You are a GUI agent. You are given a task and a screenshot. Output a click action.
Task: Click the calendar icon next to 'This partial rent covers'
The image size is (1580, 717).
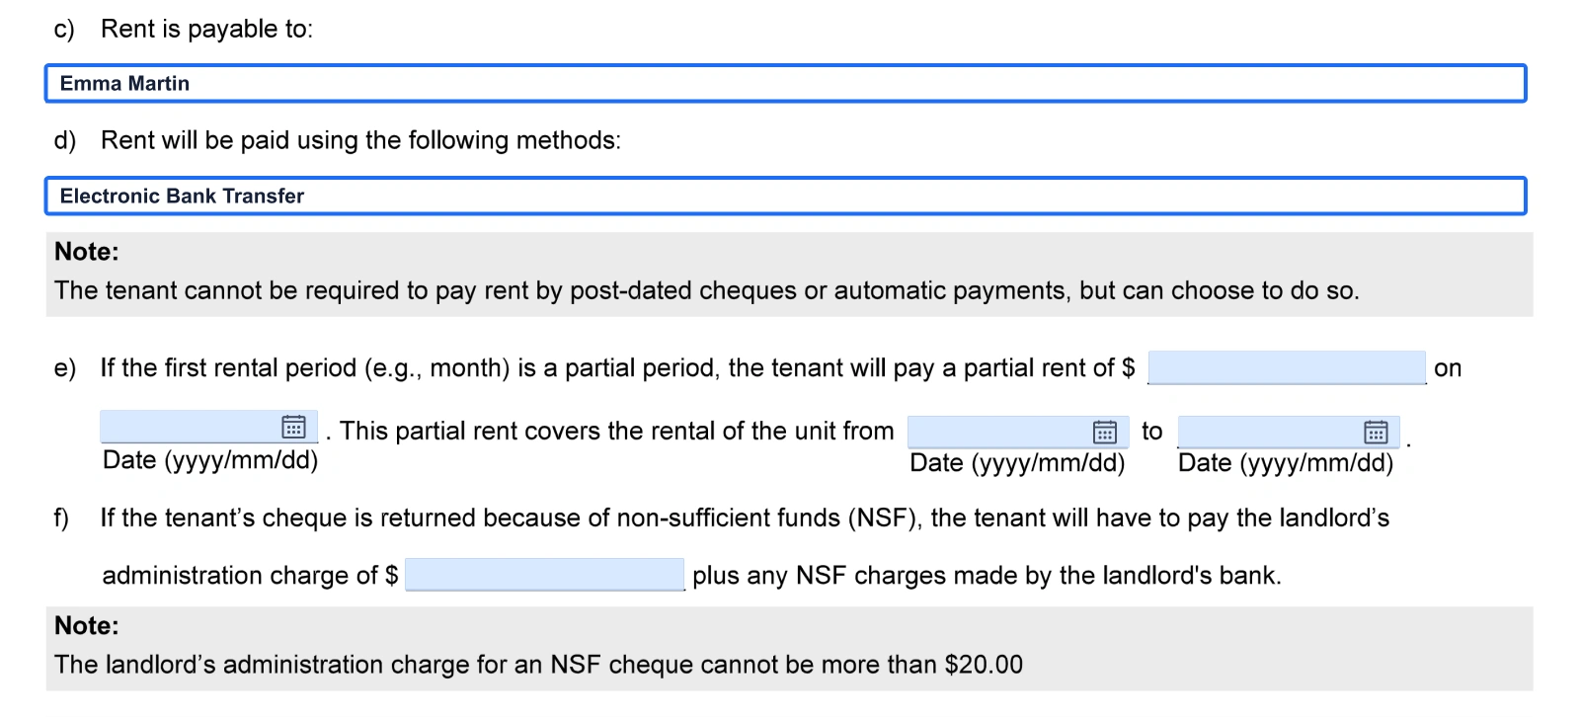point(292,427)
